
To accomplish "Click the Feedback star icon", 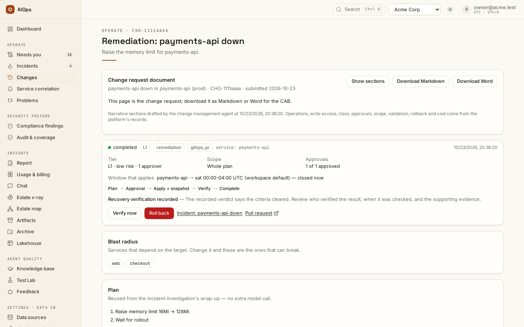I will coord(10,292).
